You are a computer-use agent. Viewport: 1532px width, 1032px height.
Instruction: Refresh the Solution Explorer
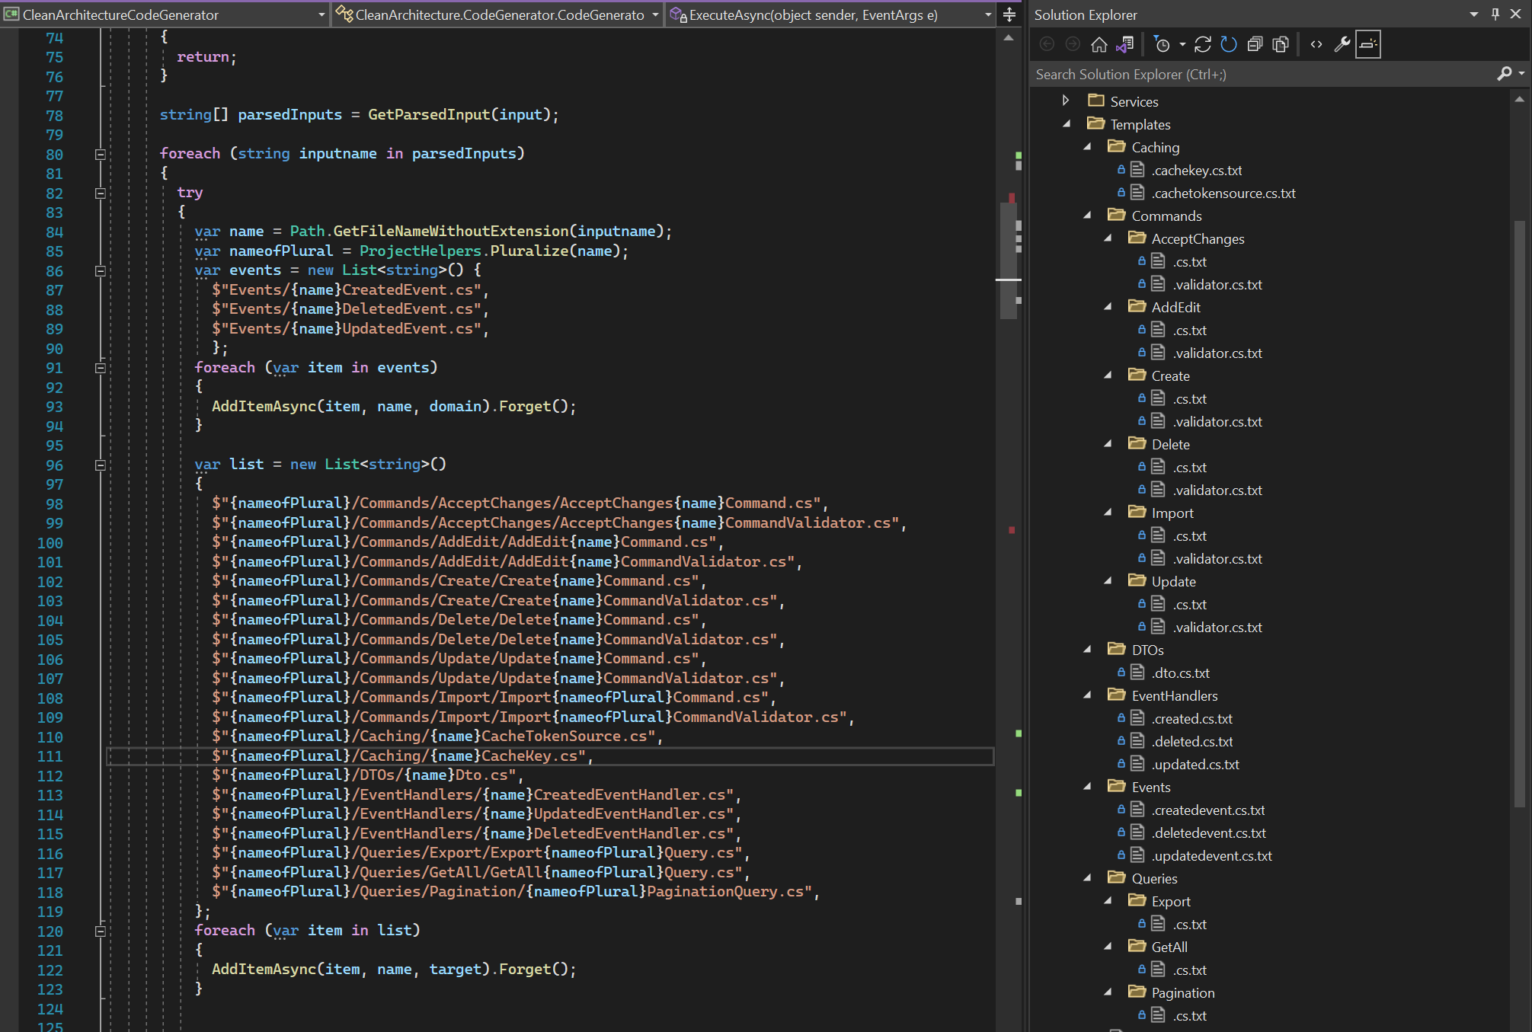pos(1229,45)
